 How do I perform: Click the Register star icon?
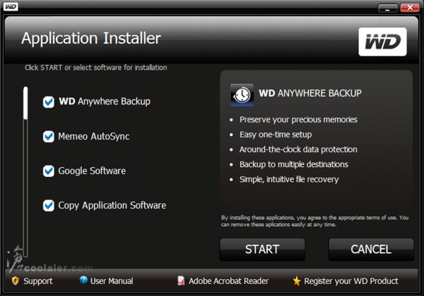point(297,281)
